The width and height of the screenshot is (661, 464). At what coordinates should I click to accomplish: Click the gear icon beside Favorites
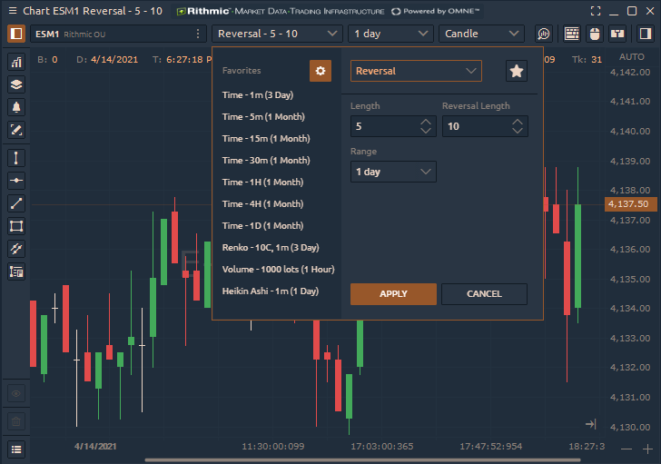(x=321, y=71)
